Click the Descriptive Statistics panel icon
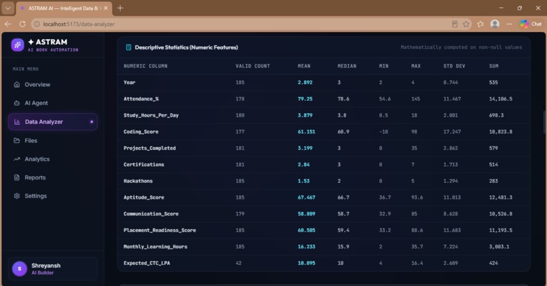 pyautogui.click(x=128, y=47)
